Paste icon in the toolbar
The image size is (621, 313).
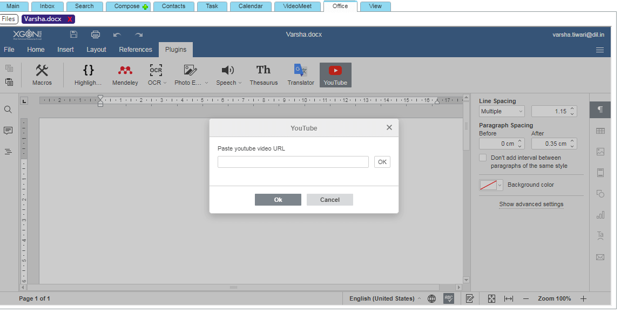9,82
